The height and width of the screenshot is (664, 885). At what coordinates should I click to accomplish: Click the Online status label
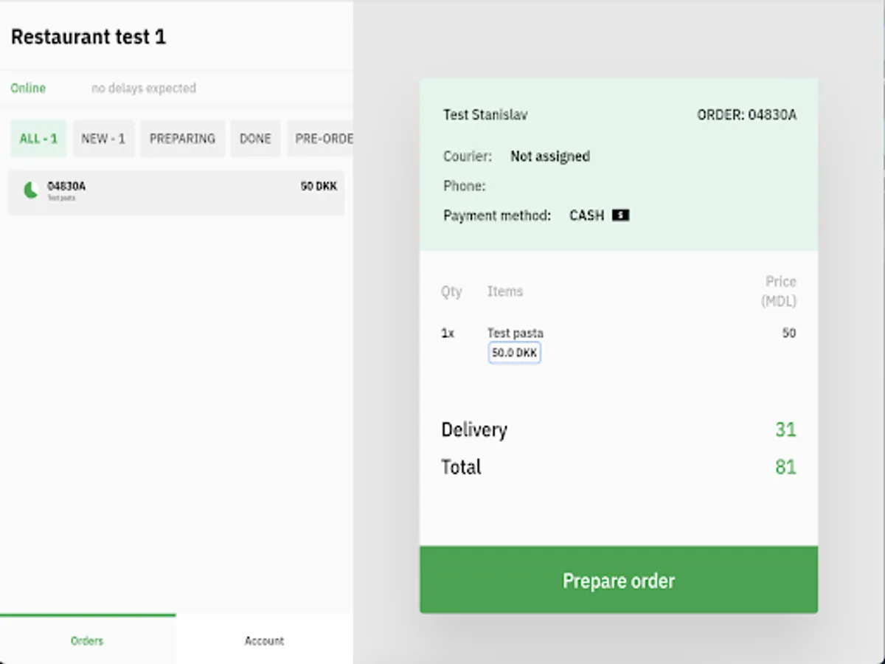[x=28, y=88]
